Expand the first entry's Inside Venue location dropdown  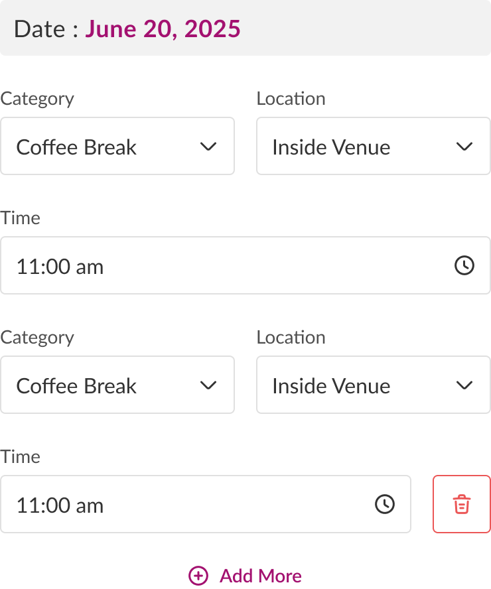[373, 147]
